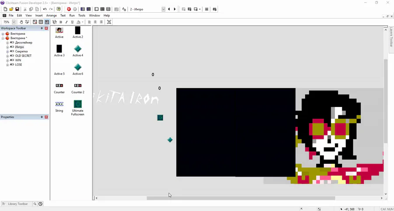Open the build type dropdown arrow
The image size is (394, 211).
(x=200, y=9)
